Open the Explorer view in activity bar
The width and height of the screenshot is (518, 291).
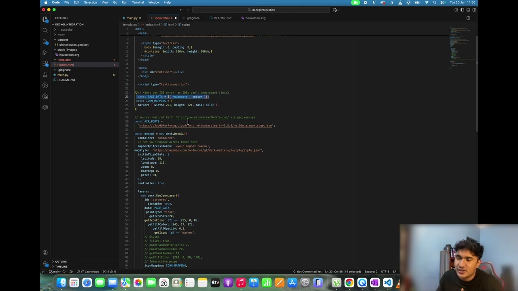(x=45, y=19)
